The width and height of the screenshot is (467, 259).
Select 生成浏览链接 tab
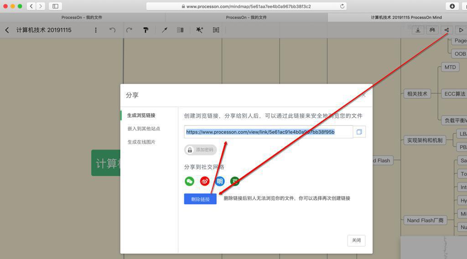coord(141,115)
